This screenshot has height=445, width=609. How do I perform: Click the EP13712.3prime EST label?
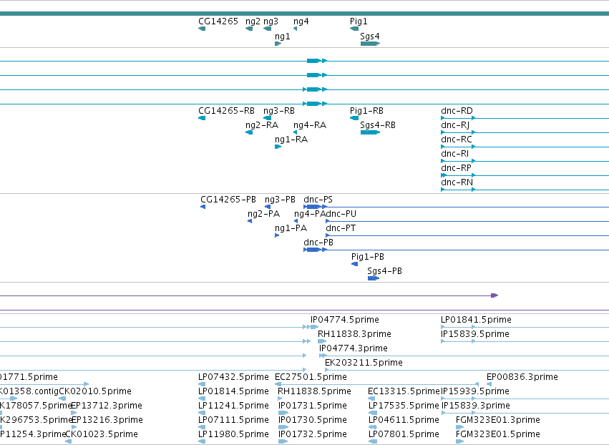tap(107, 406)
